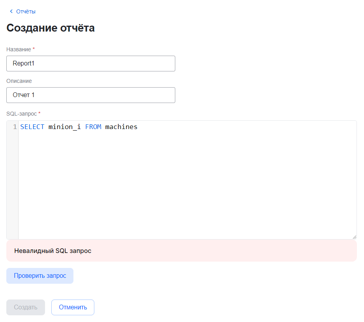Click the machines table name in query
364x322 pixels.
pyautogui.click(x=121, y=127)
